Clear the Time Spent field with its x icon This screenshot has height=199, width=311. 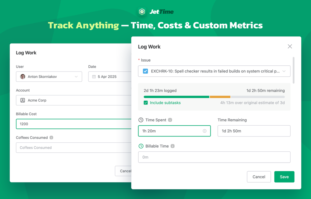tap(205, 131)
